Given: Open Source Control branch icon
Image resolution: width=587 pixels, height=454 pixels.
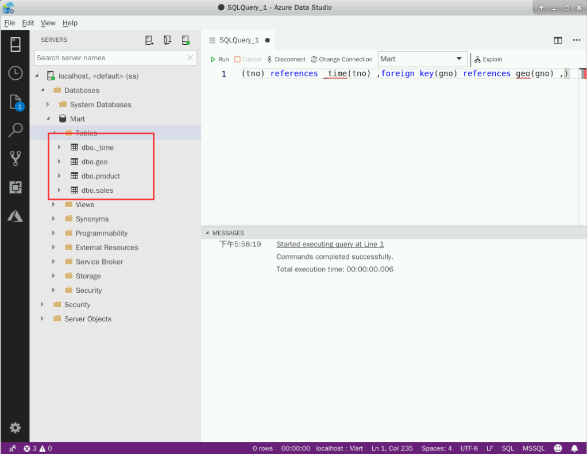Looking at the screenshot, I should [16, 158].
